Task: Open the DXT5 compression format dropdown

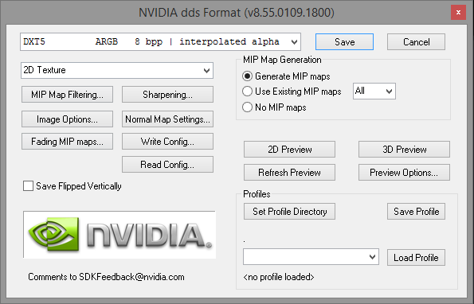Action: tap(160, 41)
